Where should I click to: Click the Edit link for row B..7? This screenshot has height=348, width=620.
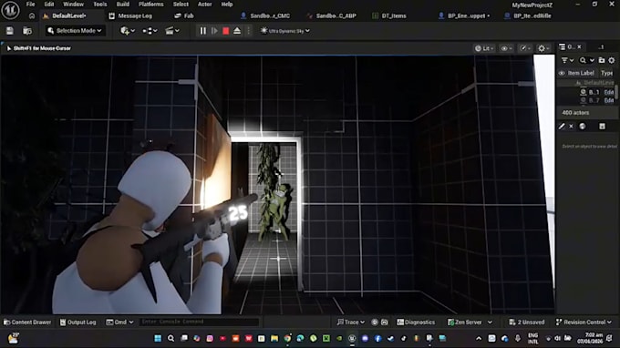[609, 100]
